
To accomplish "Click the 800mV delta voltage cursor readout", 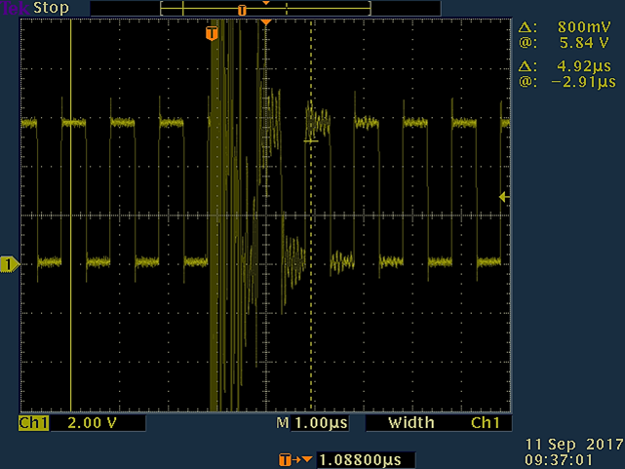I will click(584, 27).
